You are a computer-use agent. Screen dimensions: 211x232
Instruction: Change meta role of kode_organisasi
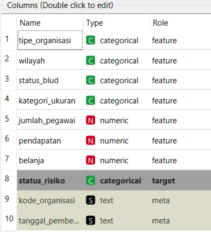[x=181, y=200]
